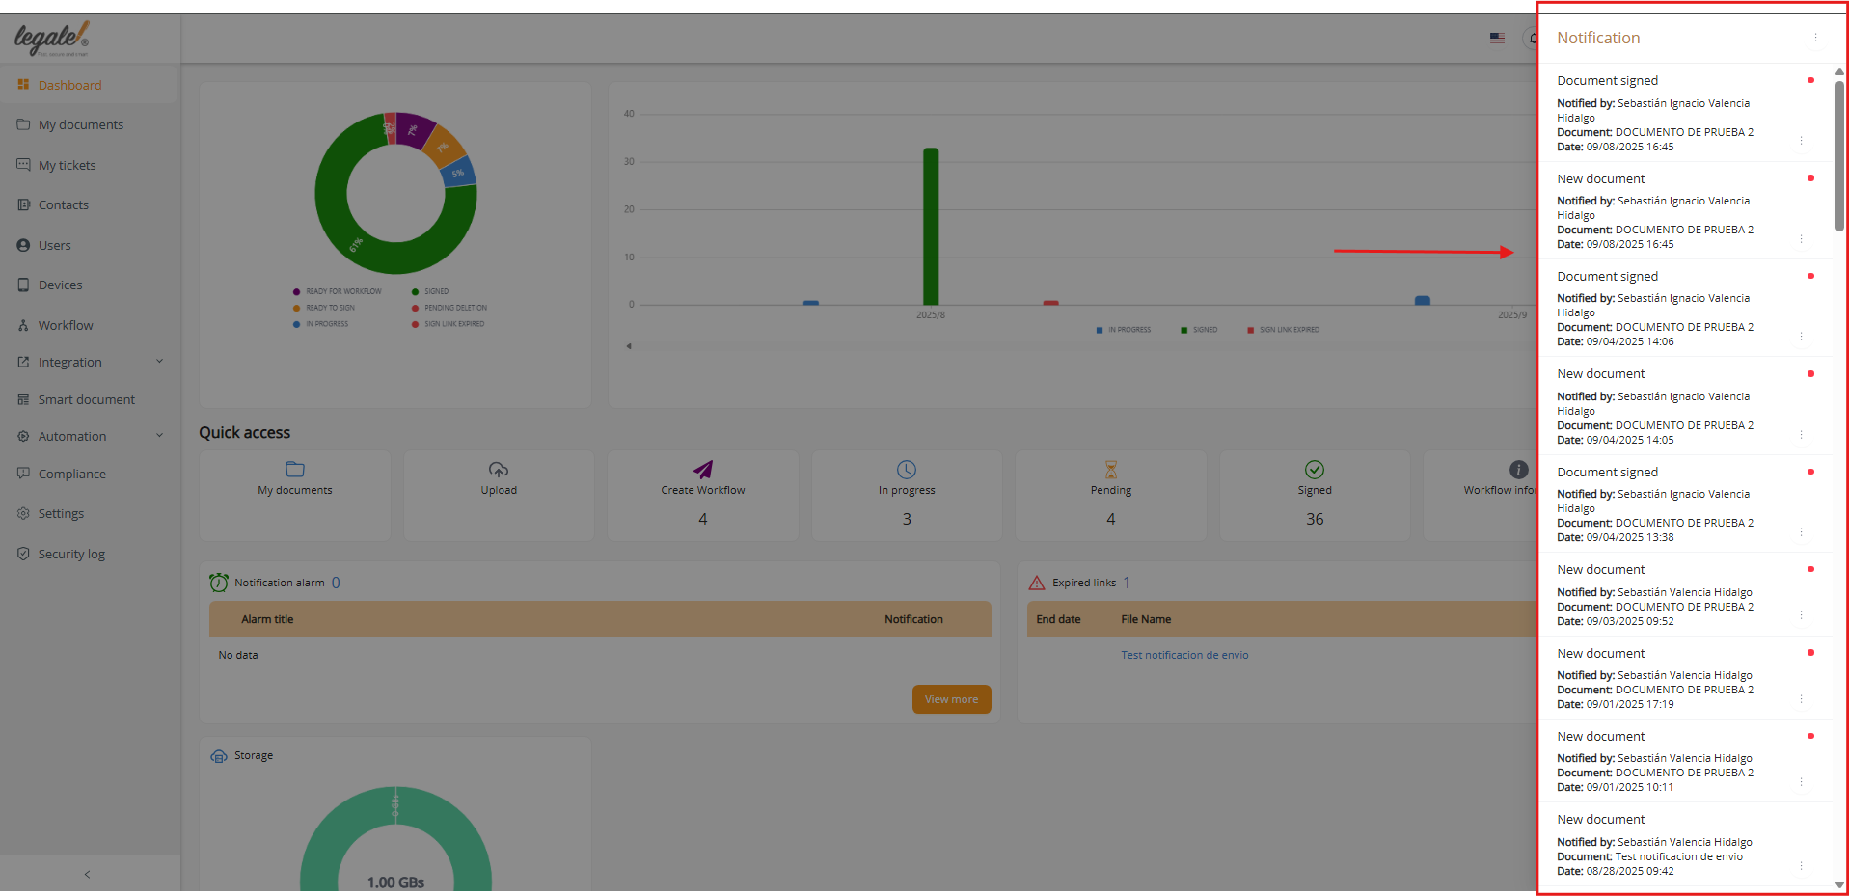The width and height of the screenshot is (1849, 896).
Task: Click the Storage icon
Action: [x=219, y=755]
